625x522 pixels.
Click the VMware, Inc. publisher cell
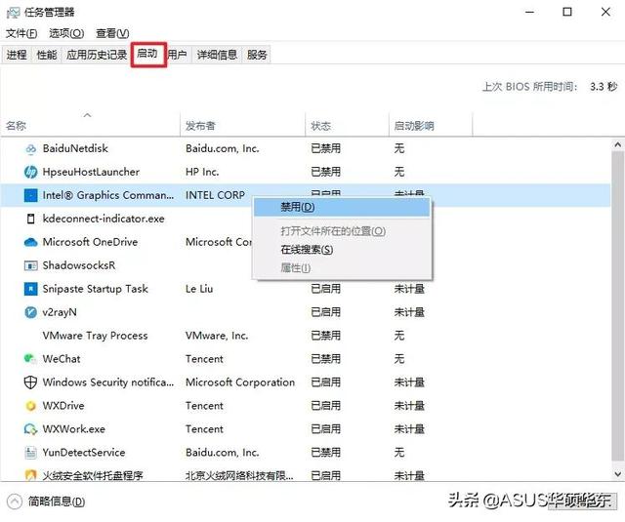coord(217,336)
